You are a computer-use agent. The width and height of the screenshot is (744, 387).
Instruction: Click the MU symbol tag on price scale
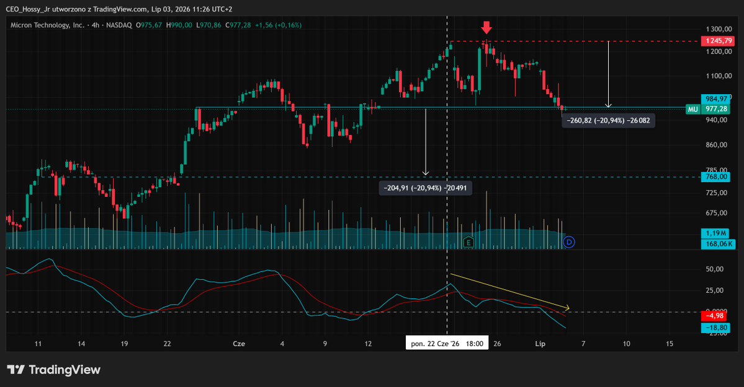(x=692, y=109)
